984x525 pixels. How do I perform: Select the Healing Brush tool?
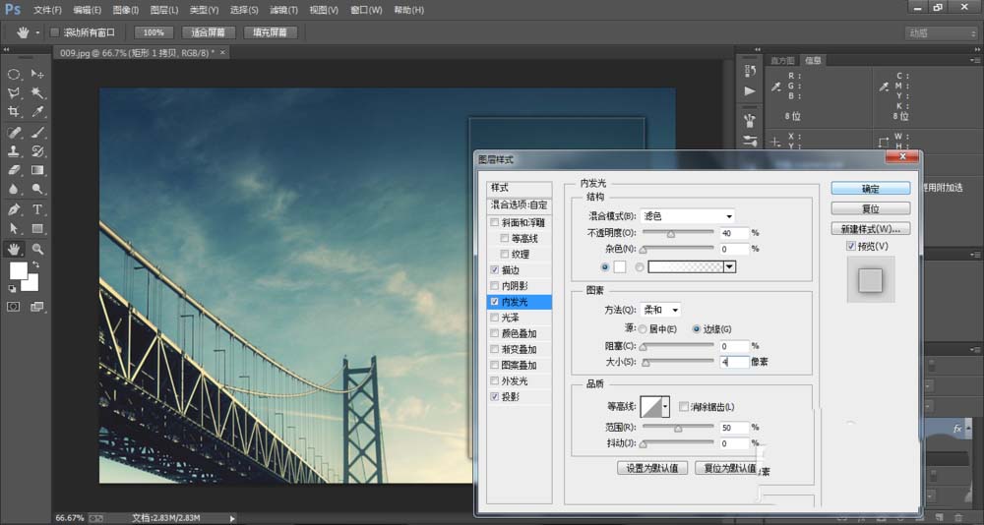click(x=14, y=133)
